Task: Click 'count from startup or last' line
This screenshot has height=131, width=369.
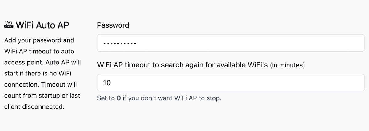Action: tap(42, 95)
